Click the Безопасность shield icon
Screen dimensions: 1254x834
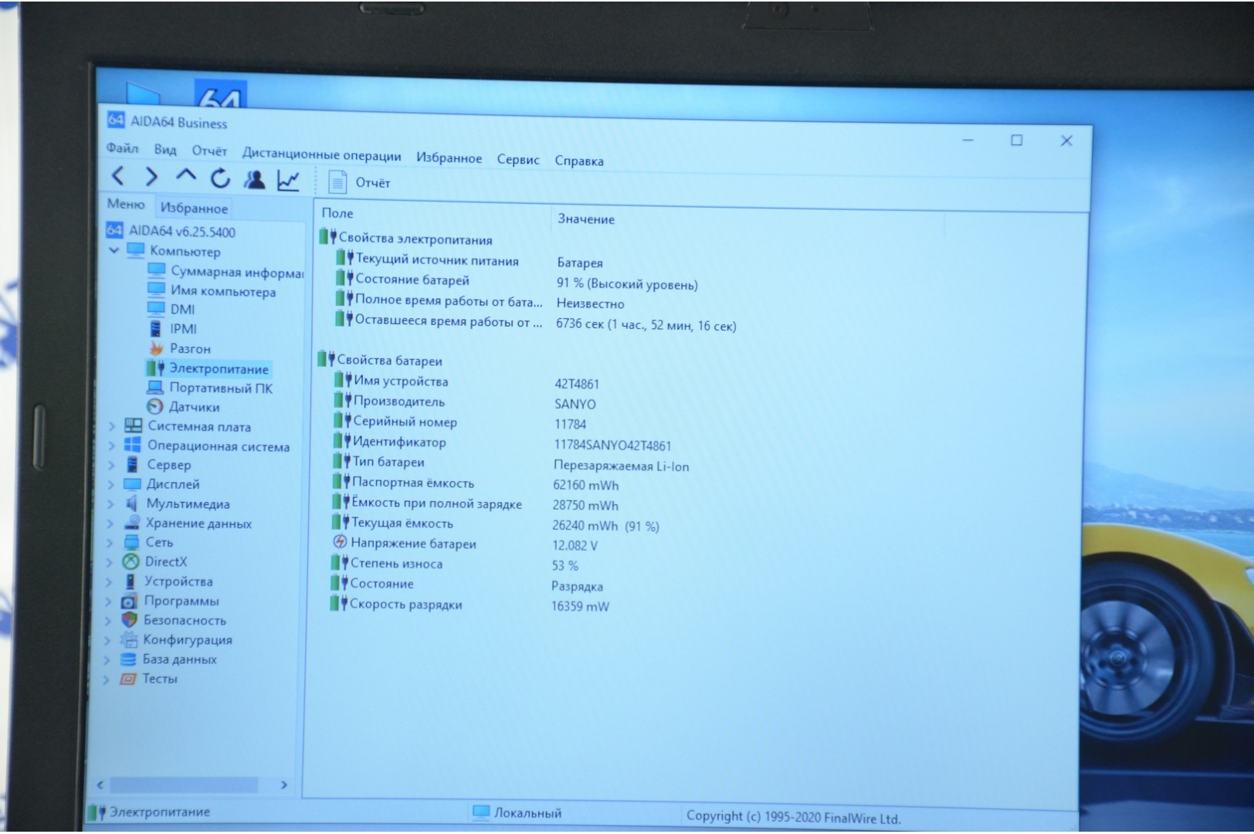coord(129,620)
